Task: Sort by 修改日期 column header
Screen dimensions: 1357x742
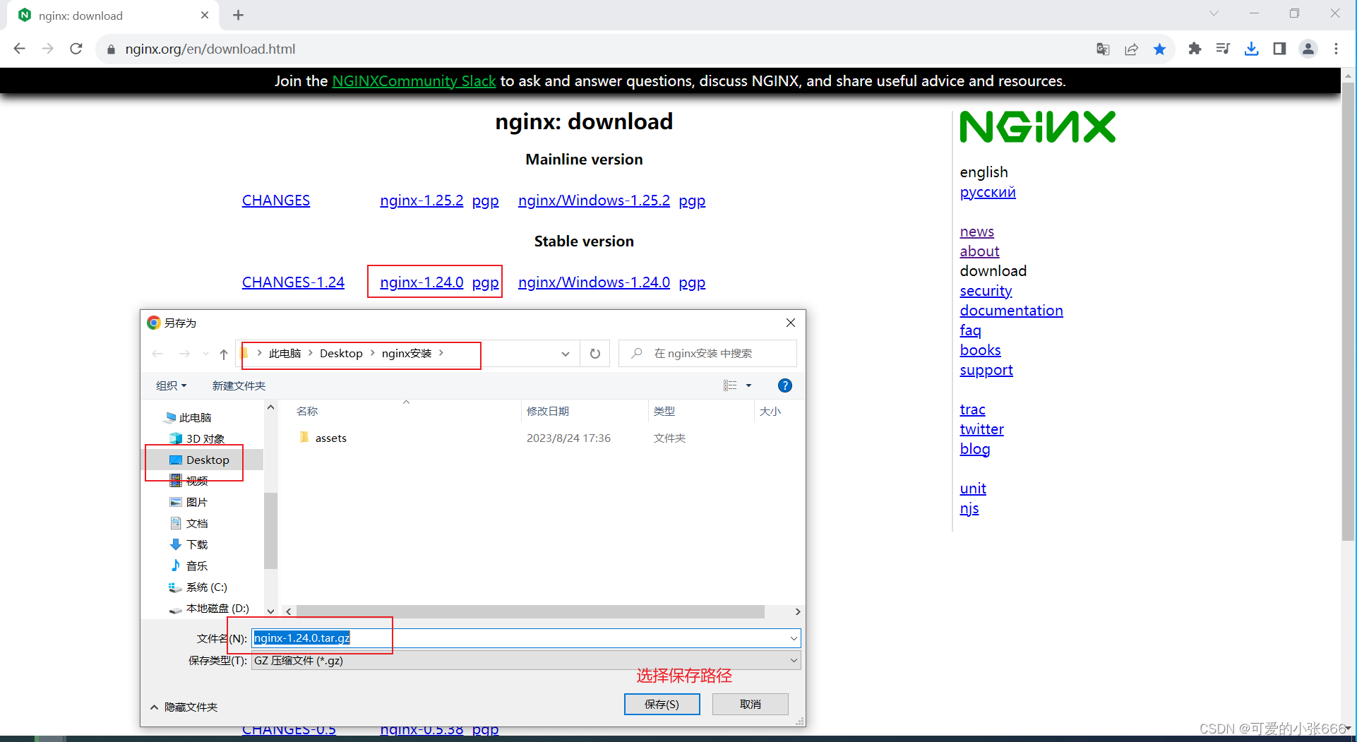Action: [x=548, y=411]
